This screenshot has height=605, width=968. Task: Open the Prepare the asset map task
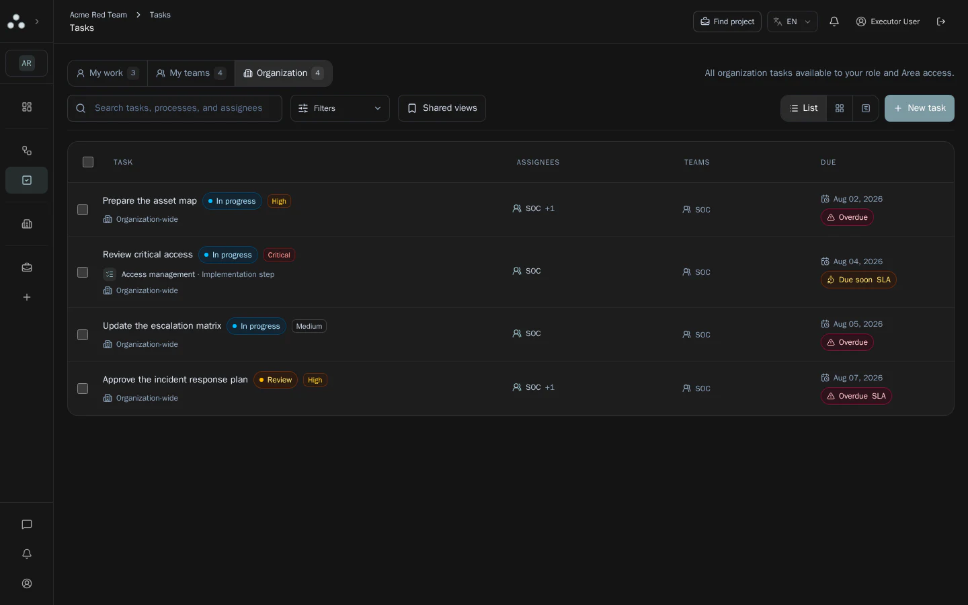pos(150,201)
